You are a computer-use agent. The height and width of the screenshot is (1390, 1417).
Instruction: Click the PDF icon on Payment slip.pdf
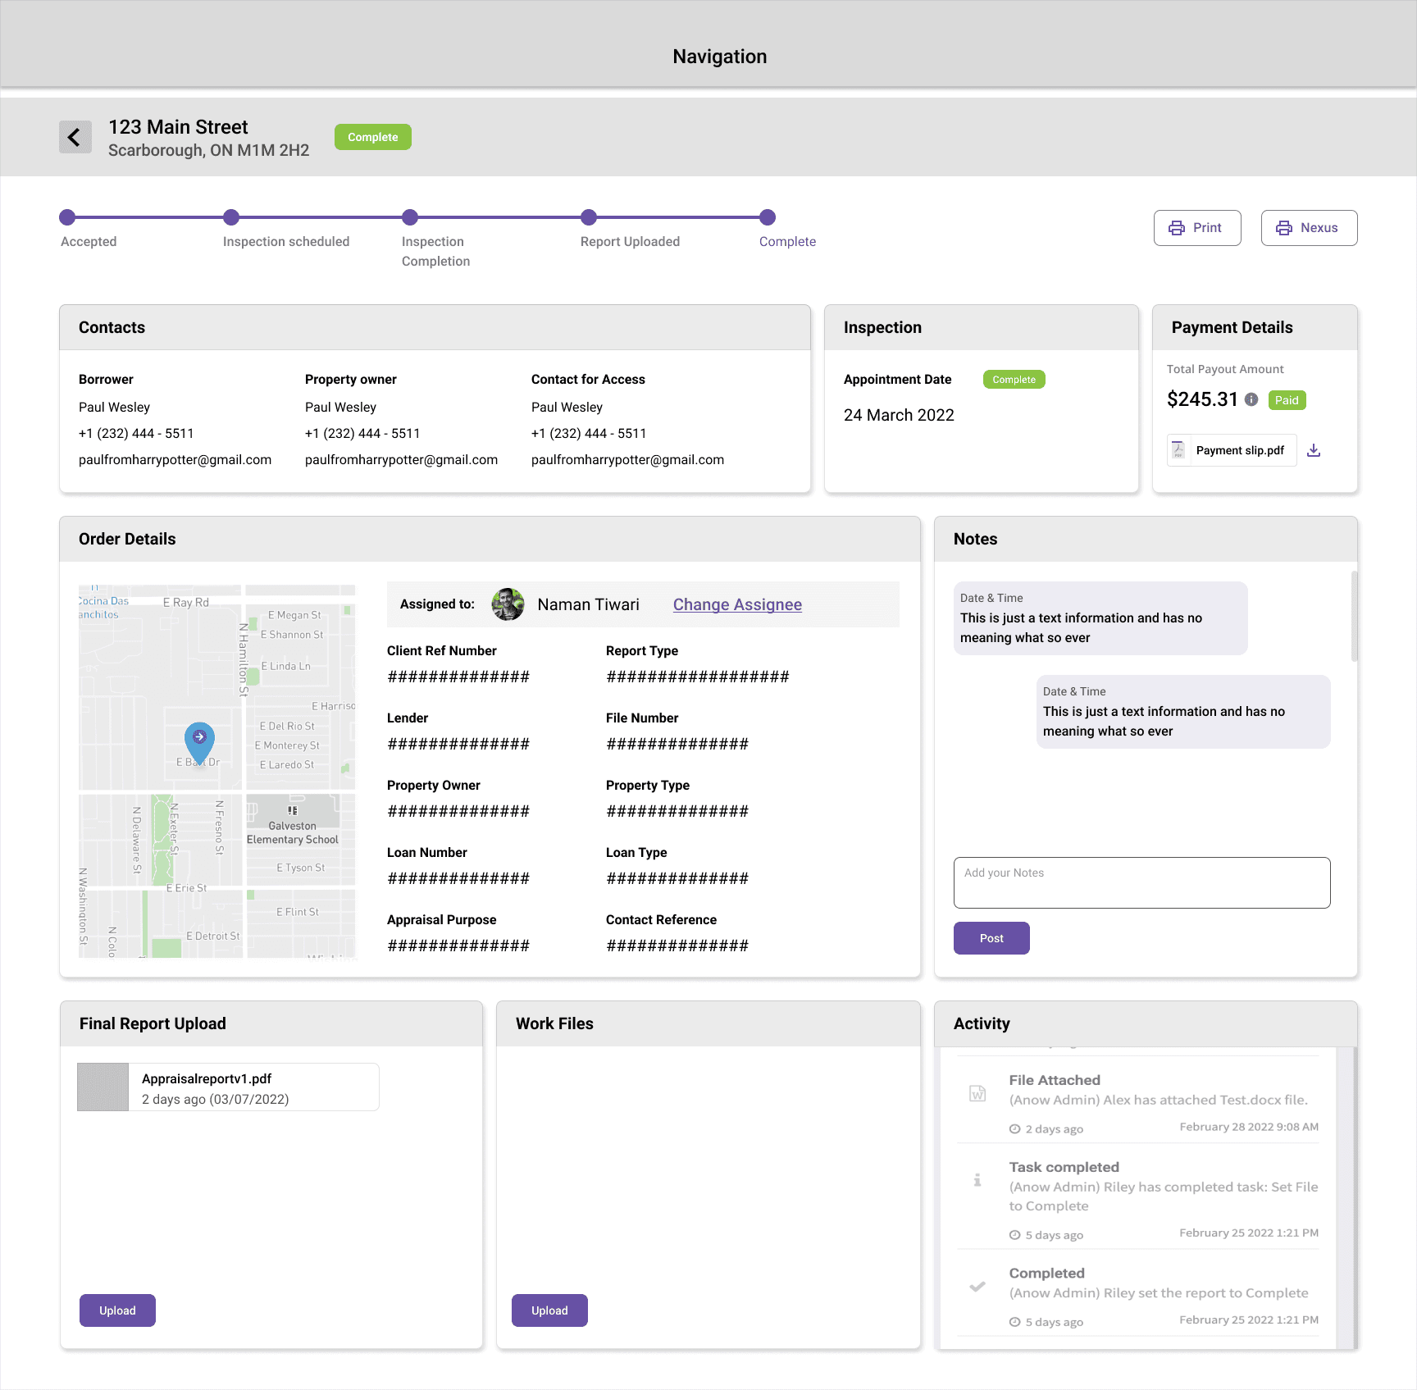(x=1178, y=449)
